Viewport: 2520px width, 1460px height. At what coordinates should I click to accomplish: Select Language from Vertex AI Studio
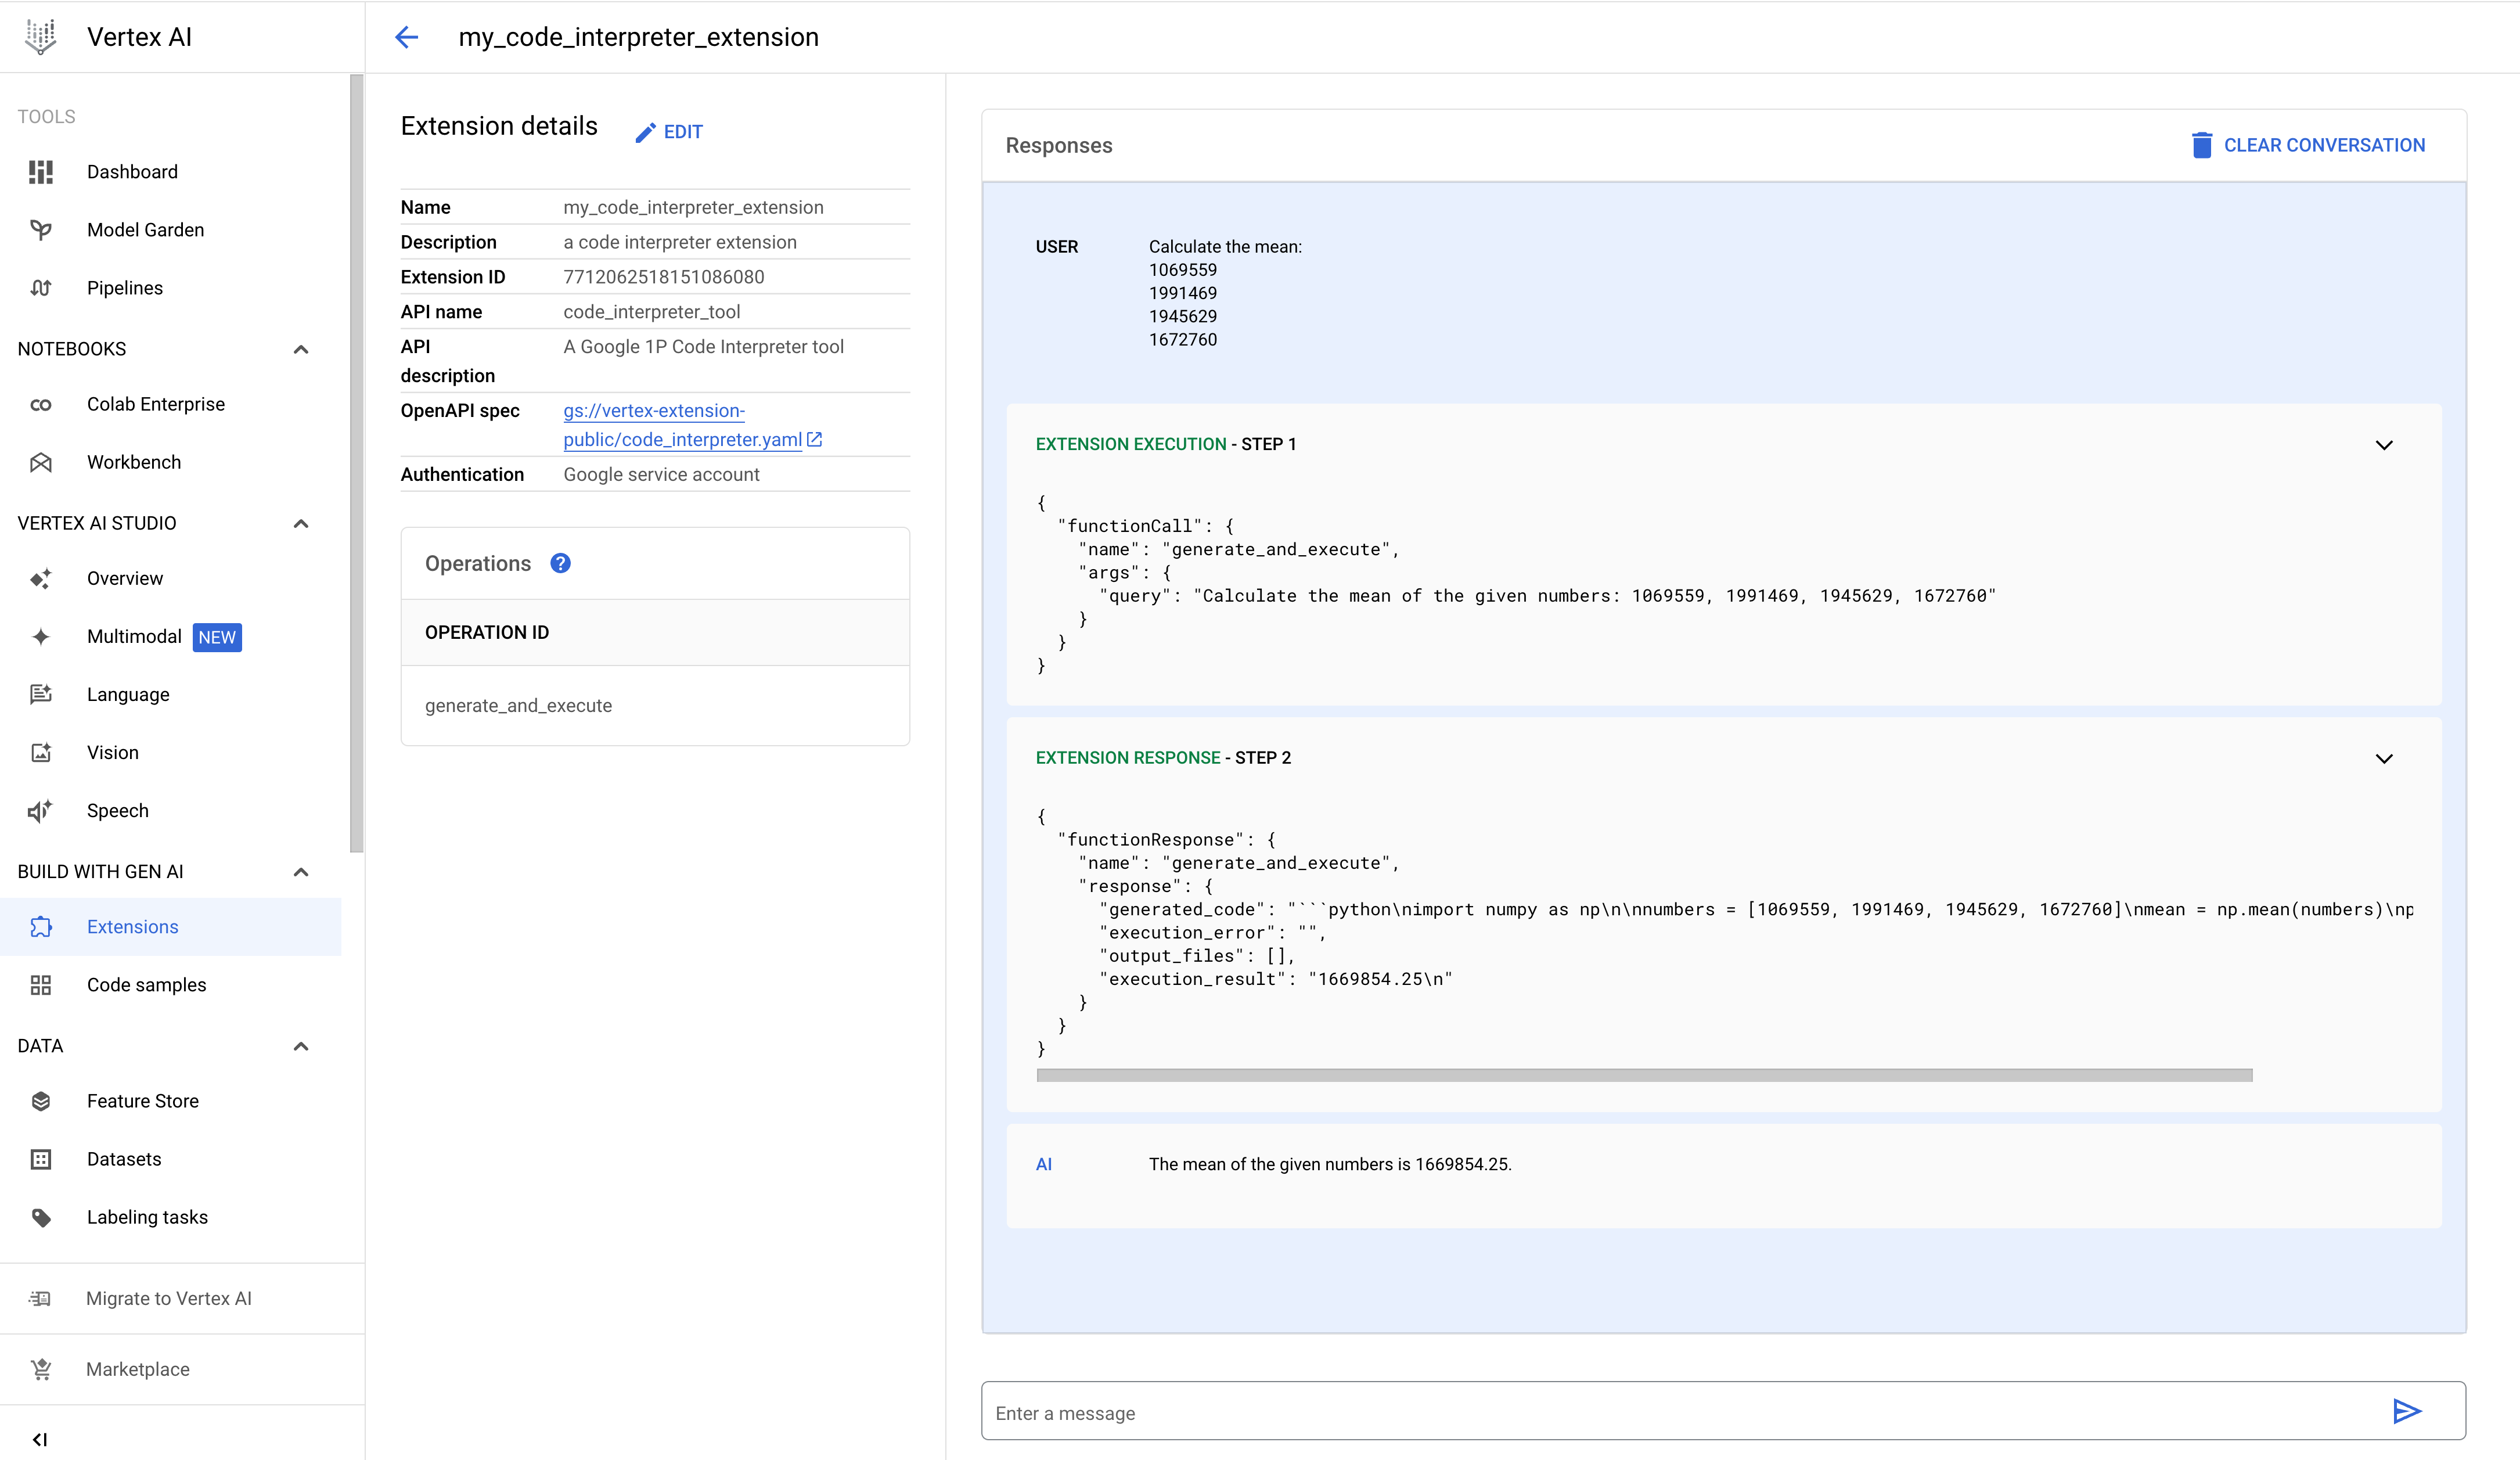tap(128, 693)
